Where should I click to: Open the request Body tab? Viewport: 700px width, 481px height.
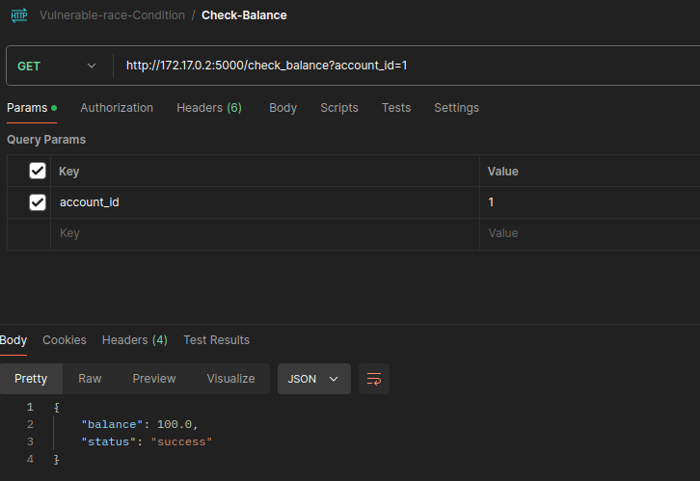[283, 108]
